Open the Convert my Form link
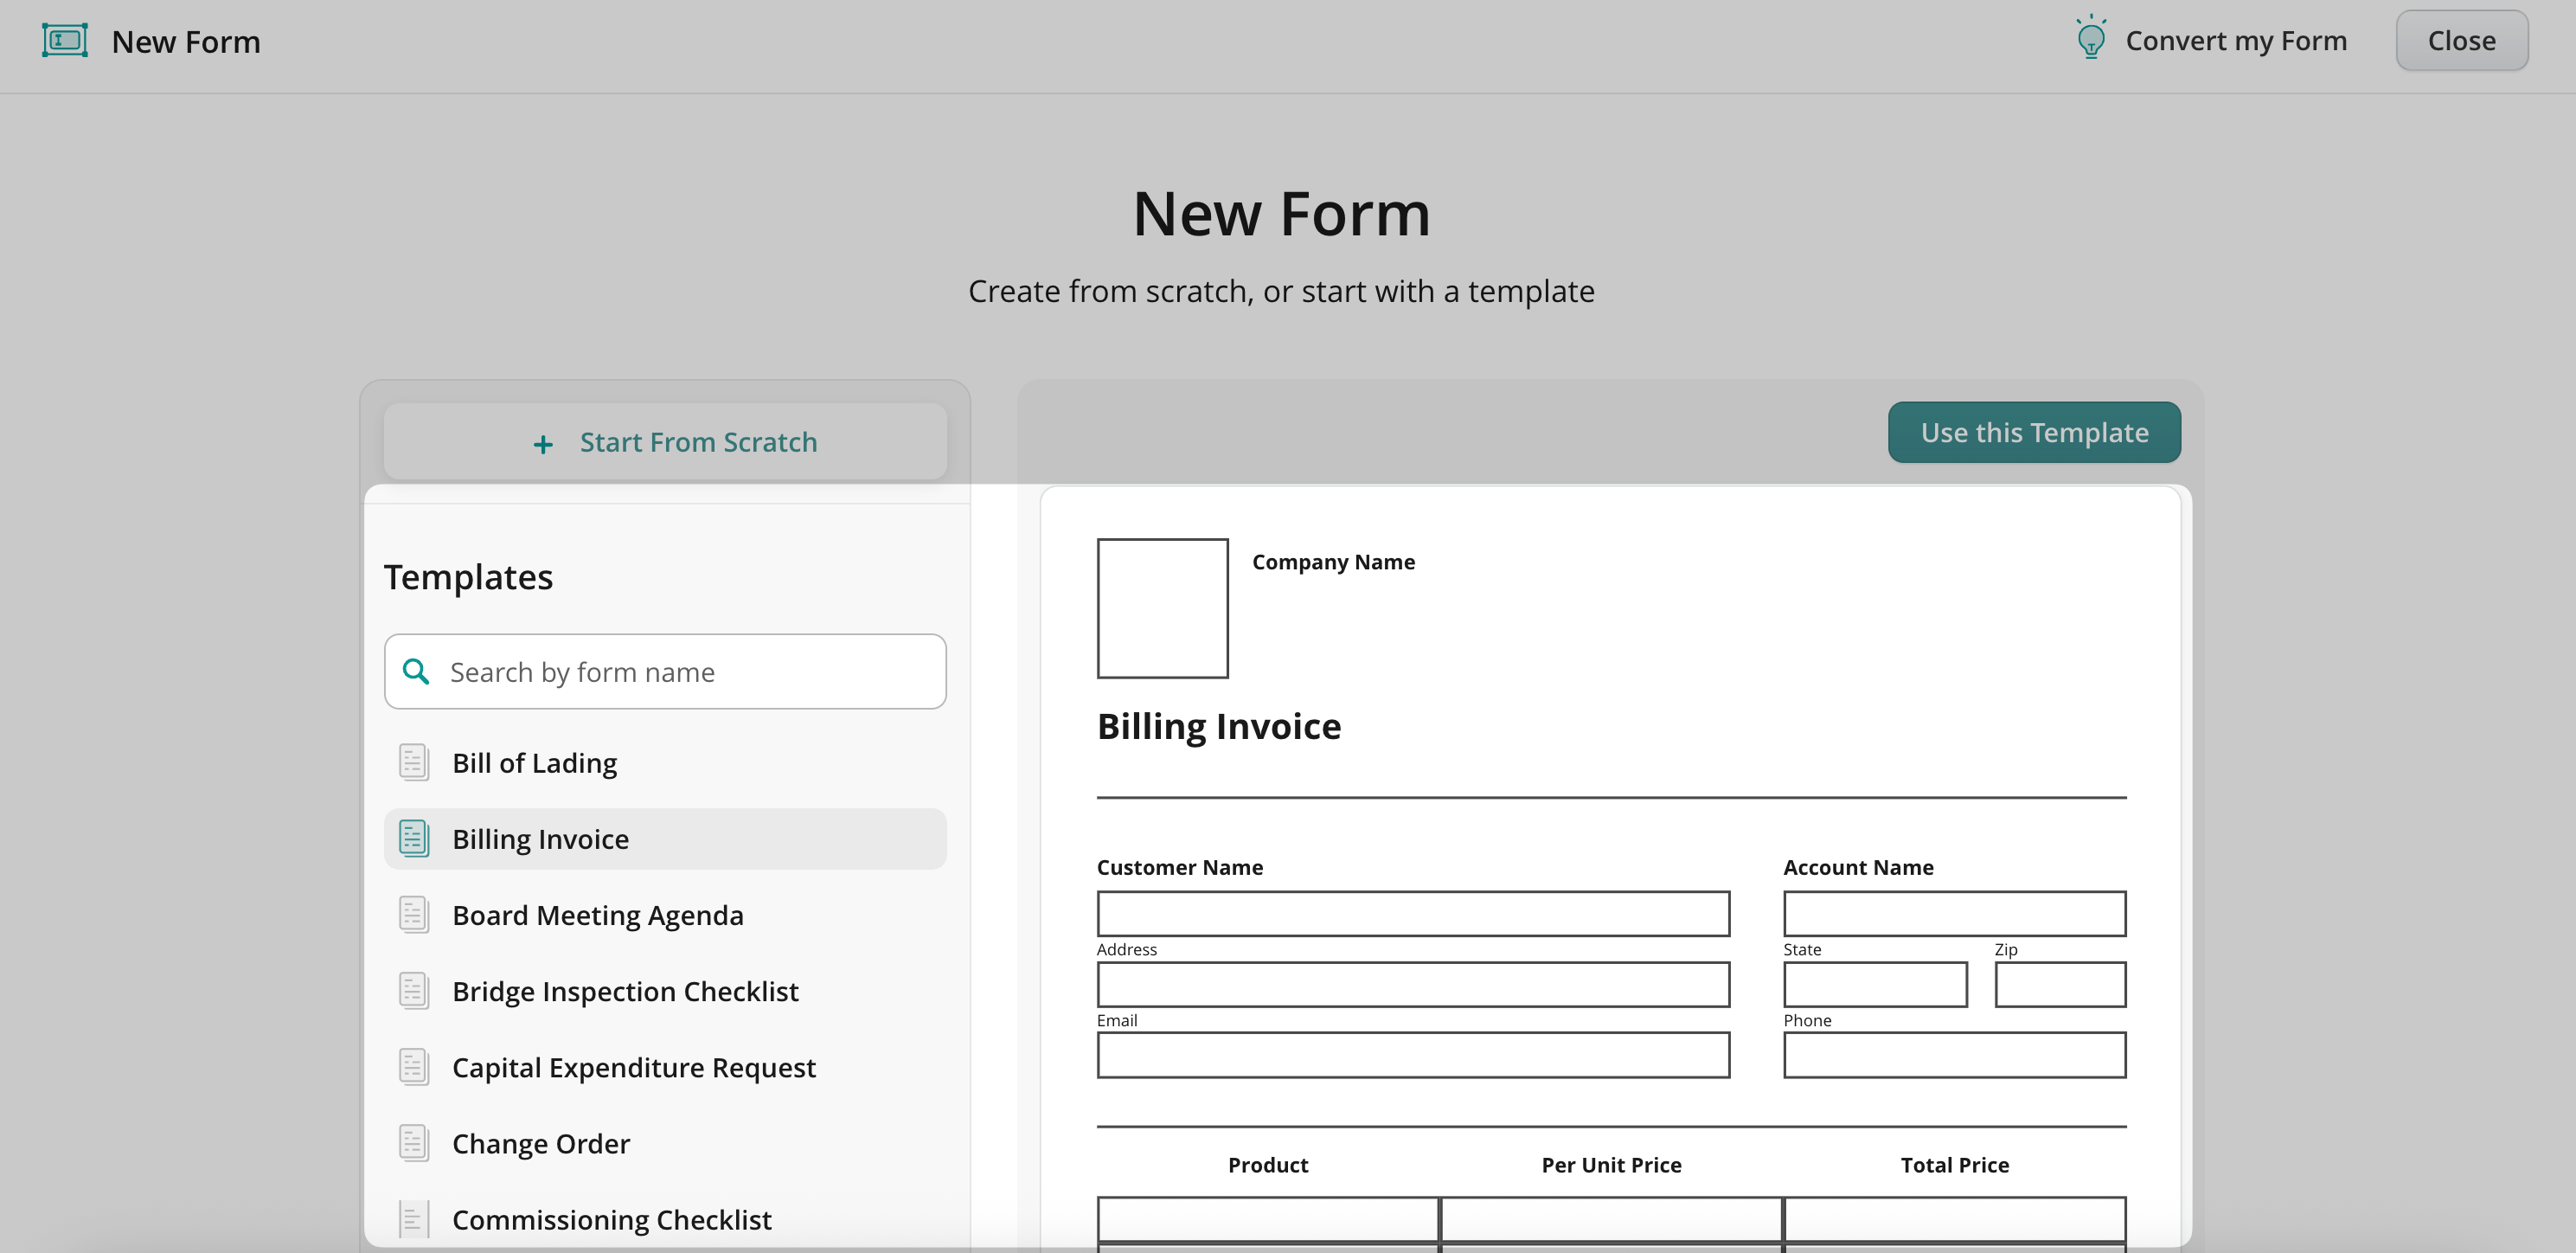 pyautogui.click(x=2235, y=41)
